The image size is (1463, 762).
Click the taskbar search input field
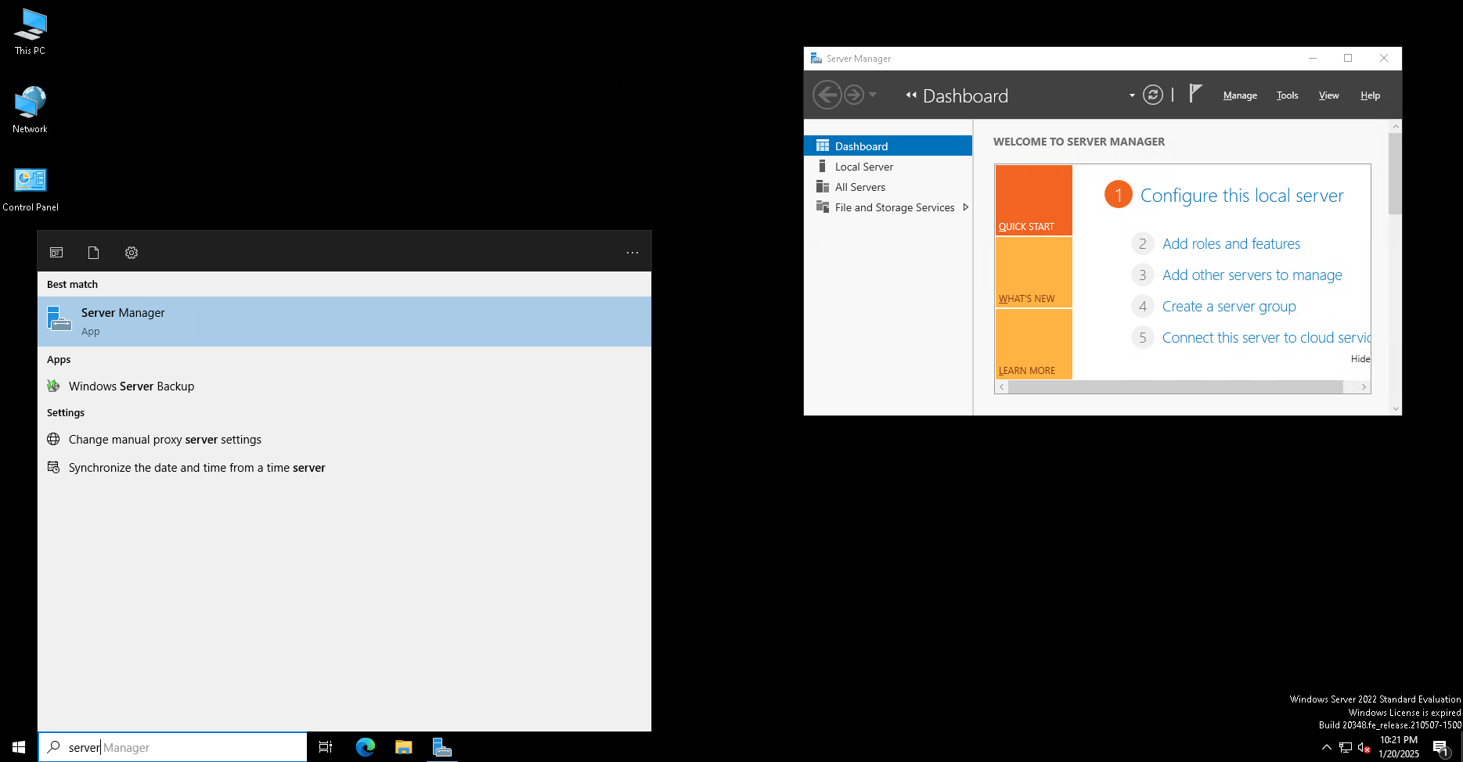pos(173,747)
